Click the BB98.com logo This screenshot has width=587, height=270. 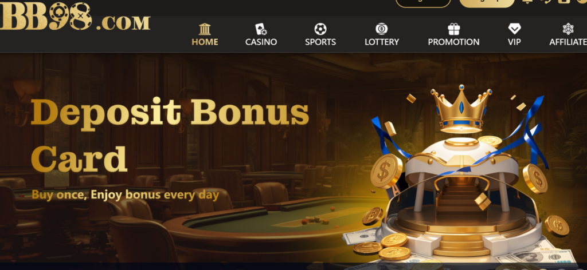pos(75,17)
